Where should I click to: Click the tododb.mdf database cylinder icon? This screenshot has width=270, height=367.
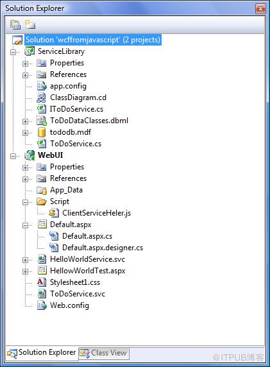[x=42, y=132]
